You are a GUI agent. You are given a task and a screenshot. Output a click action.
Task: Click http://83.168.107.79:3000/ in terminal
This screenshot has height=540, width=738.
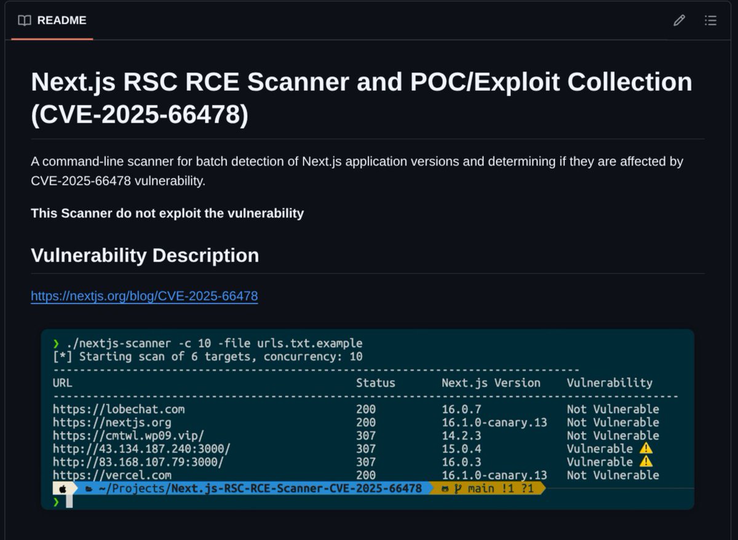[138, 462]
